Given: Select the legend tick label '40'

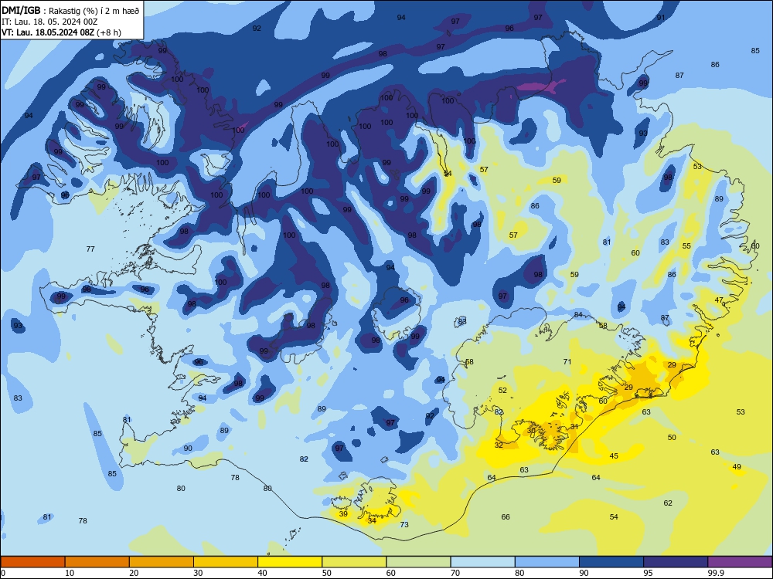Looking at the screenshot, I should pyautogui.click(x=263, y=573).
